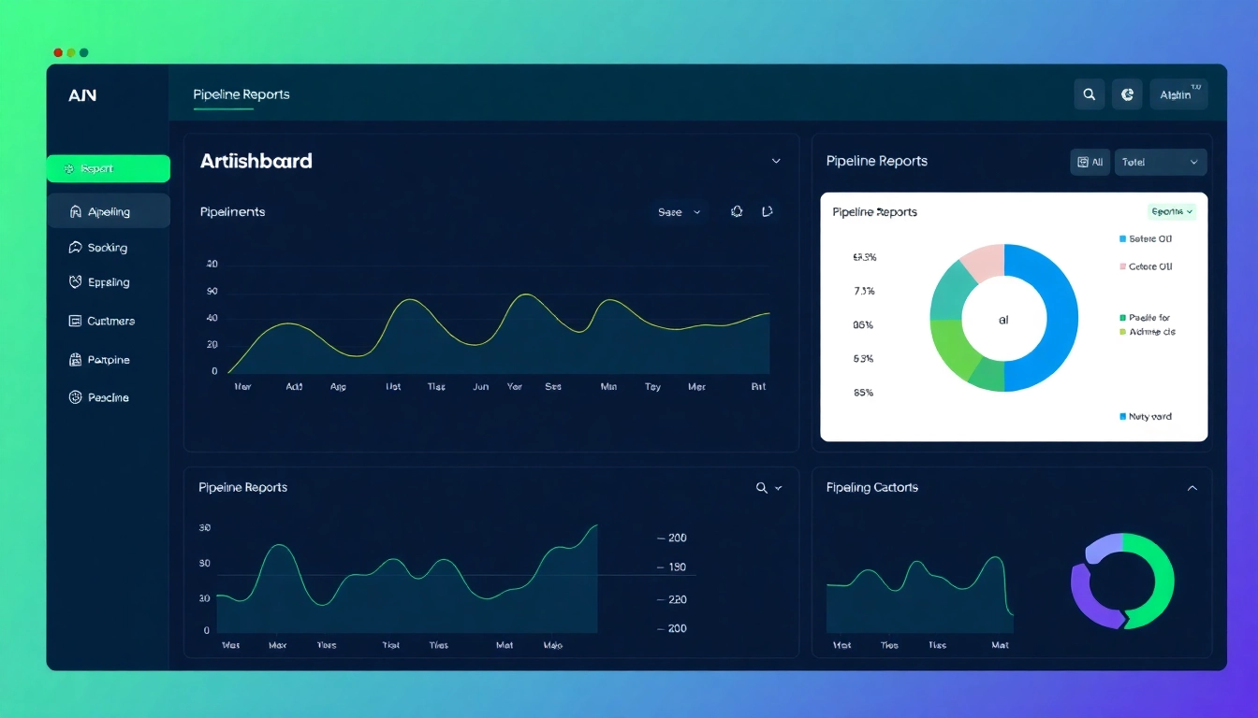Click the Socking sidebar icon
This screenshot has height=718, width=1258.
tap(74, 247)
